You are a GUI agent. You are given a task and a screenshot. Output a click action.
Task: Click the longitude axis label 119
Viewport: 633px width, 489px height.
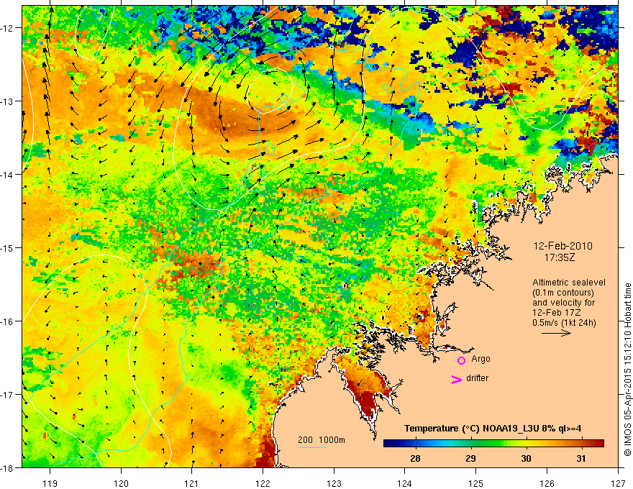(50, 483)
